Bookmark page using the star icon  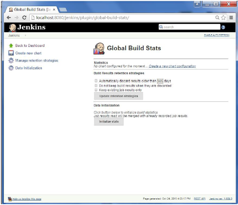pos(223,18)
